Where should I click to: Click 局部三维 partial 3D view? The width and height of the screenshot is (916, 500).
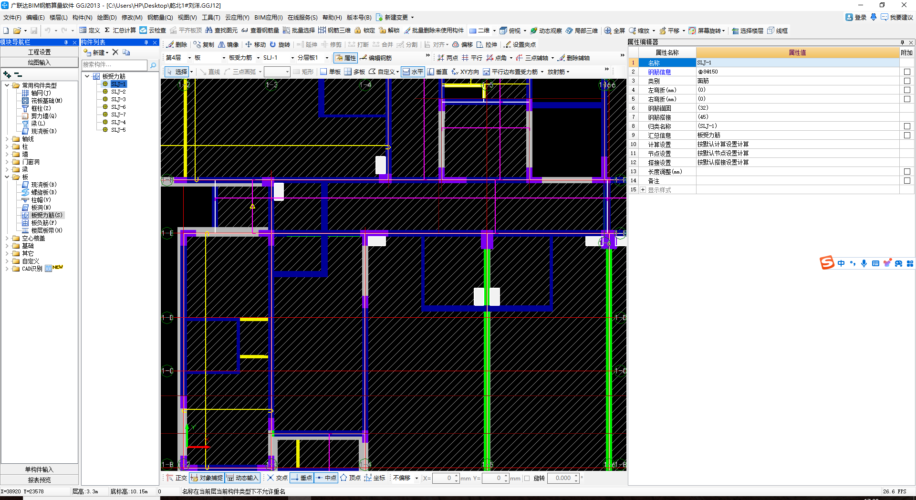[582, 31]
